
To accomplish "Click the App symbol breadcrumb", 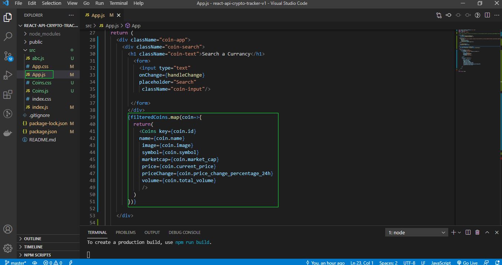I will coord(133,26).
